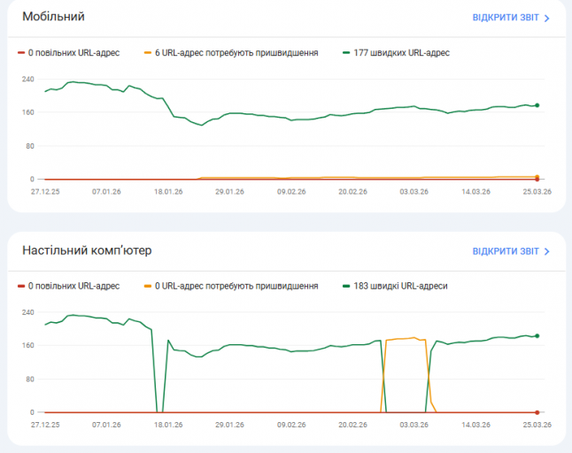Viewport: 572px width, 453px height.
Task: Select orange legend swatch in mobile chart
Action: coord(148,53)
